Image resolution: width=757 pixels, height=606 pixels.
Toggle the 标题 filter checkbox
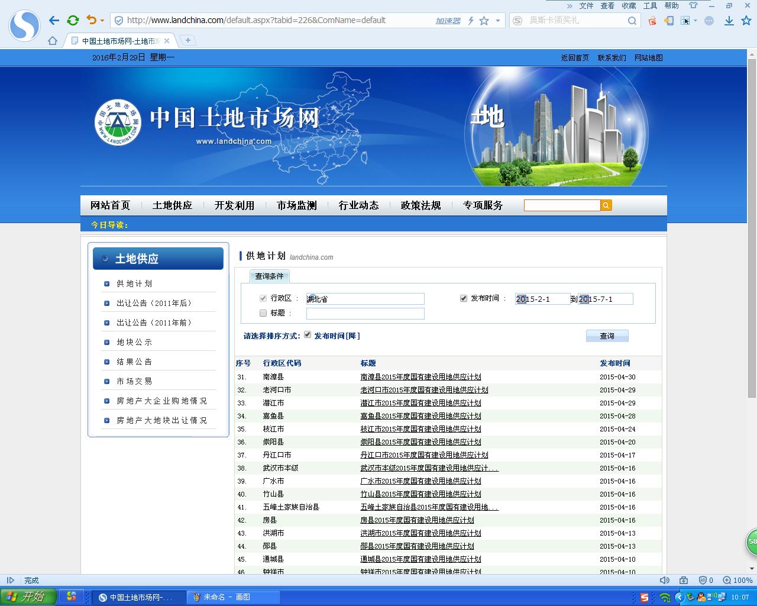[x=263, y=313]
